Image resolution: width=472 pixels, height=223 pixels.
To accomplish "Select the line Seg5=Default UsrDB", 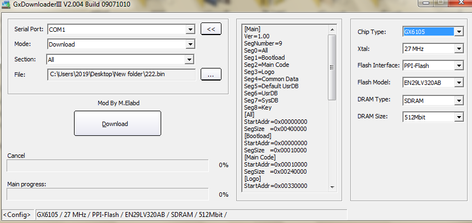I will (x=271, y=87).
